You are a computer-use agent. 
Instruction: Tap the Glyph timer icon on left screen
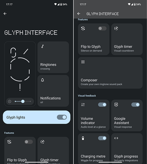[42, 142]
